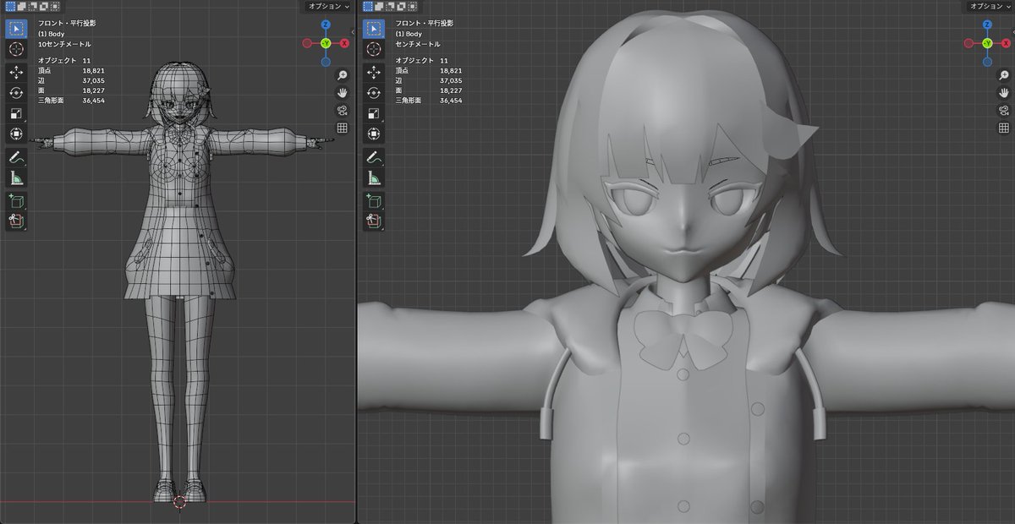Click the X axis on the right navigation gizmo

tap(1005, 42)
